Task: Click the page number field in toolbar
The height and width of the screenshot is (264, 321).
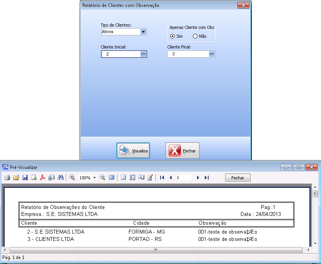Action: [x=183, y=178]
